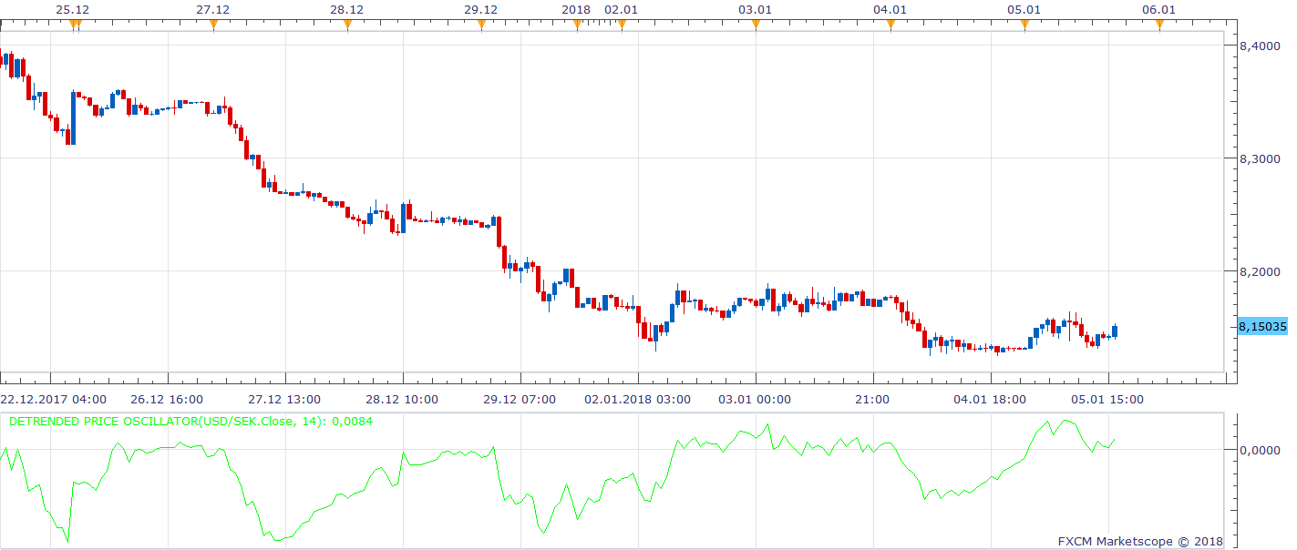Click the orange day marker below 03.01
Viewport: 1297px width, 550px height.
pyautogui.click(x=756, y=25)
